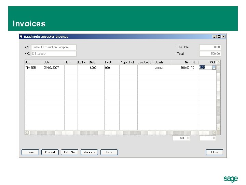The height and width of the screenshot is (185, 246).
Task: Select the 6000 nominal code cell
Action: [97, 67]
